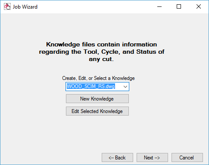
Task: Click the Job Wizard title text
Action: (25, 7)
